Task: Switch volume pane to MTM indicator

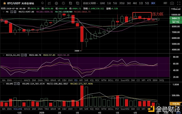Action: 104,109
